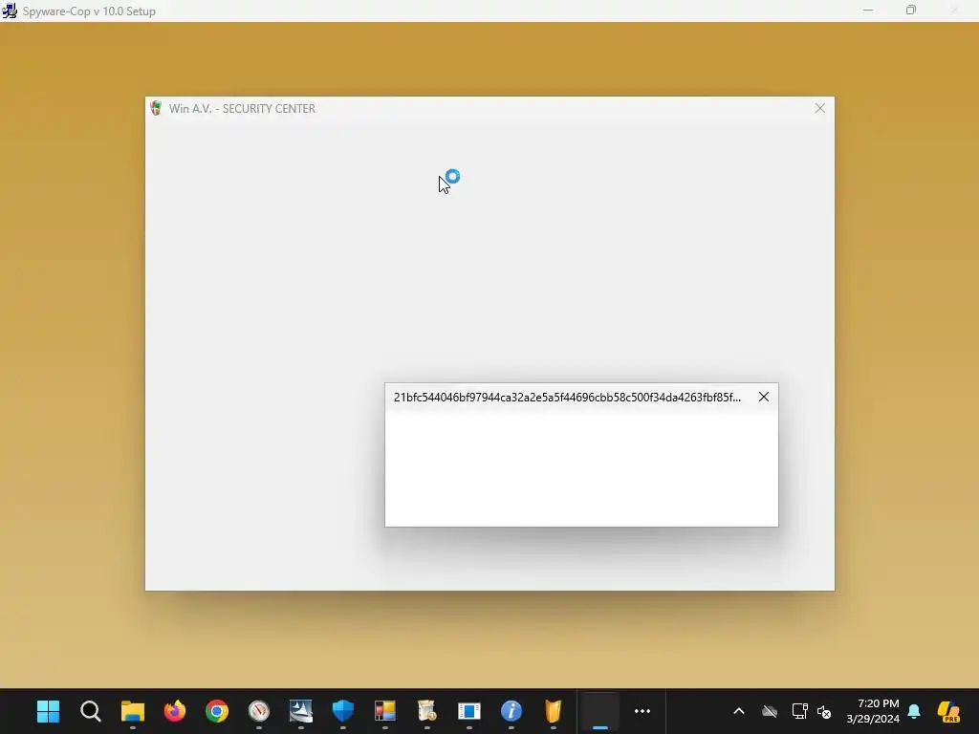
Task: Open the round gauge app in taskbar
Action: click(258, 711)
